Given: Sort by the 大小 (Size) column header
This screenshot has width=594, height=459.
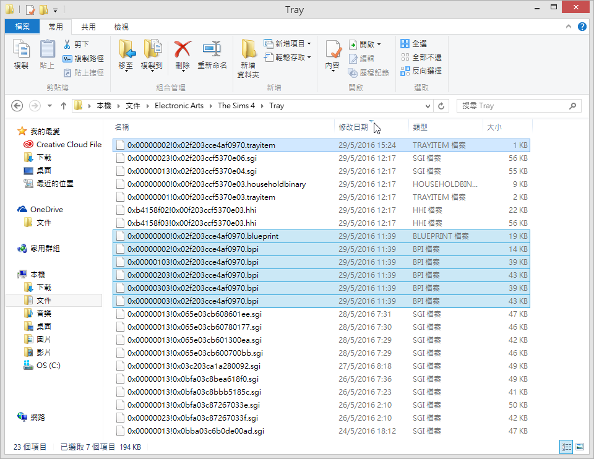Looking at the screenshot, I should point(494,127).
